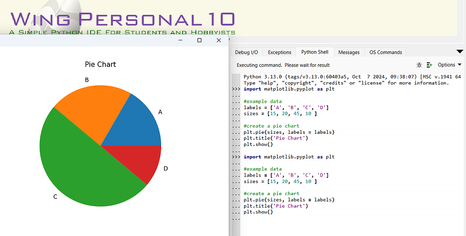Switch to the Messages tab
Viewport: 466px width, 236px height.
(x=349, y=52)
